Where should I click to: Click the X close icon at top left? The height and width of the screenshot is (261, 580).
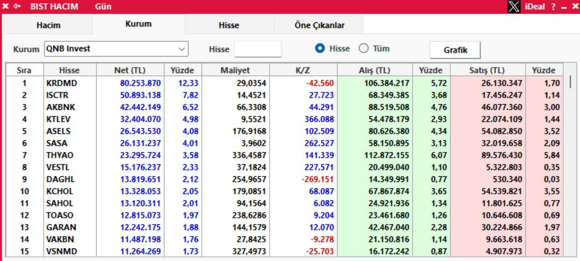click(x=5, y=6)
